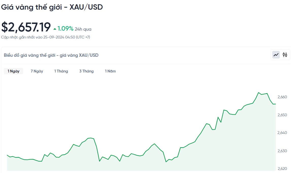Click the 2,630 y-axis label
The width and height of the screenshot is (291, 173).
[x=282, y=151]
